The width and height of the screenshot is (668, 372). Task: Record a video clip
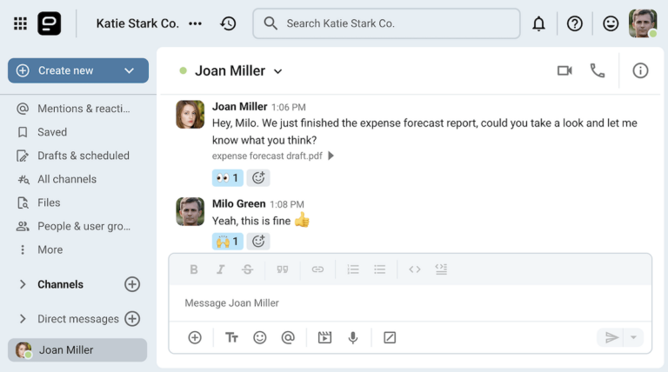[x=324, y=337]
